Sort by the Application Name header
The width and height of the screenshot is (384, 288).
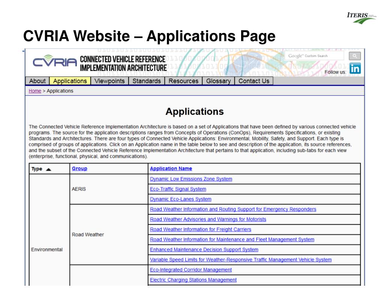(171, 168)
